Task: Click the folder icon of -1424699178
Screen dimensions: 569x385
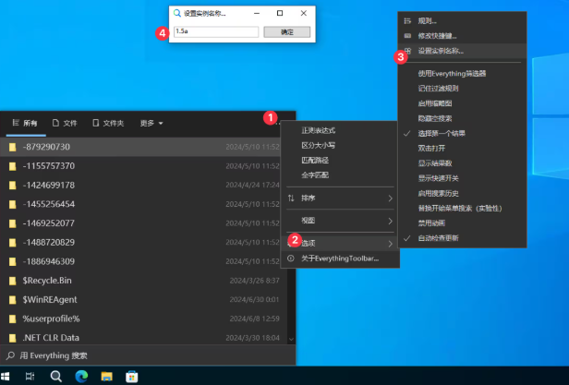Action: 13,186
